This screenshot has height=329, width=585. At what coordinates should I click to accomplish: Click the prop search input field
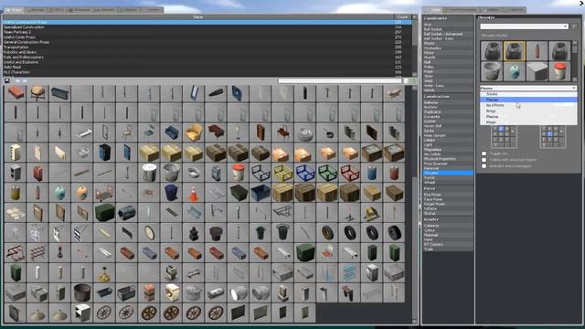tap(340, 81)
